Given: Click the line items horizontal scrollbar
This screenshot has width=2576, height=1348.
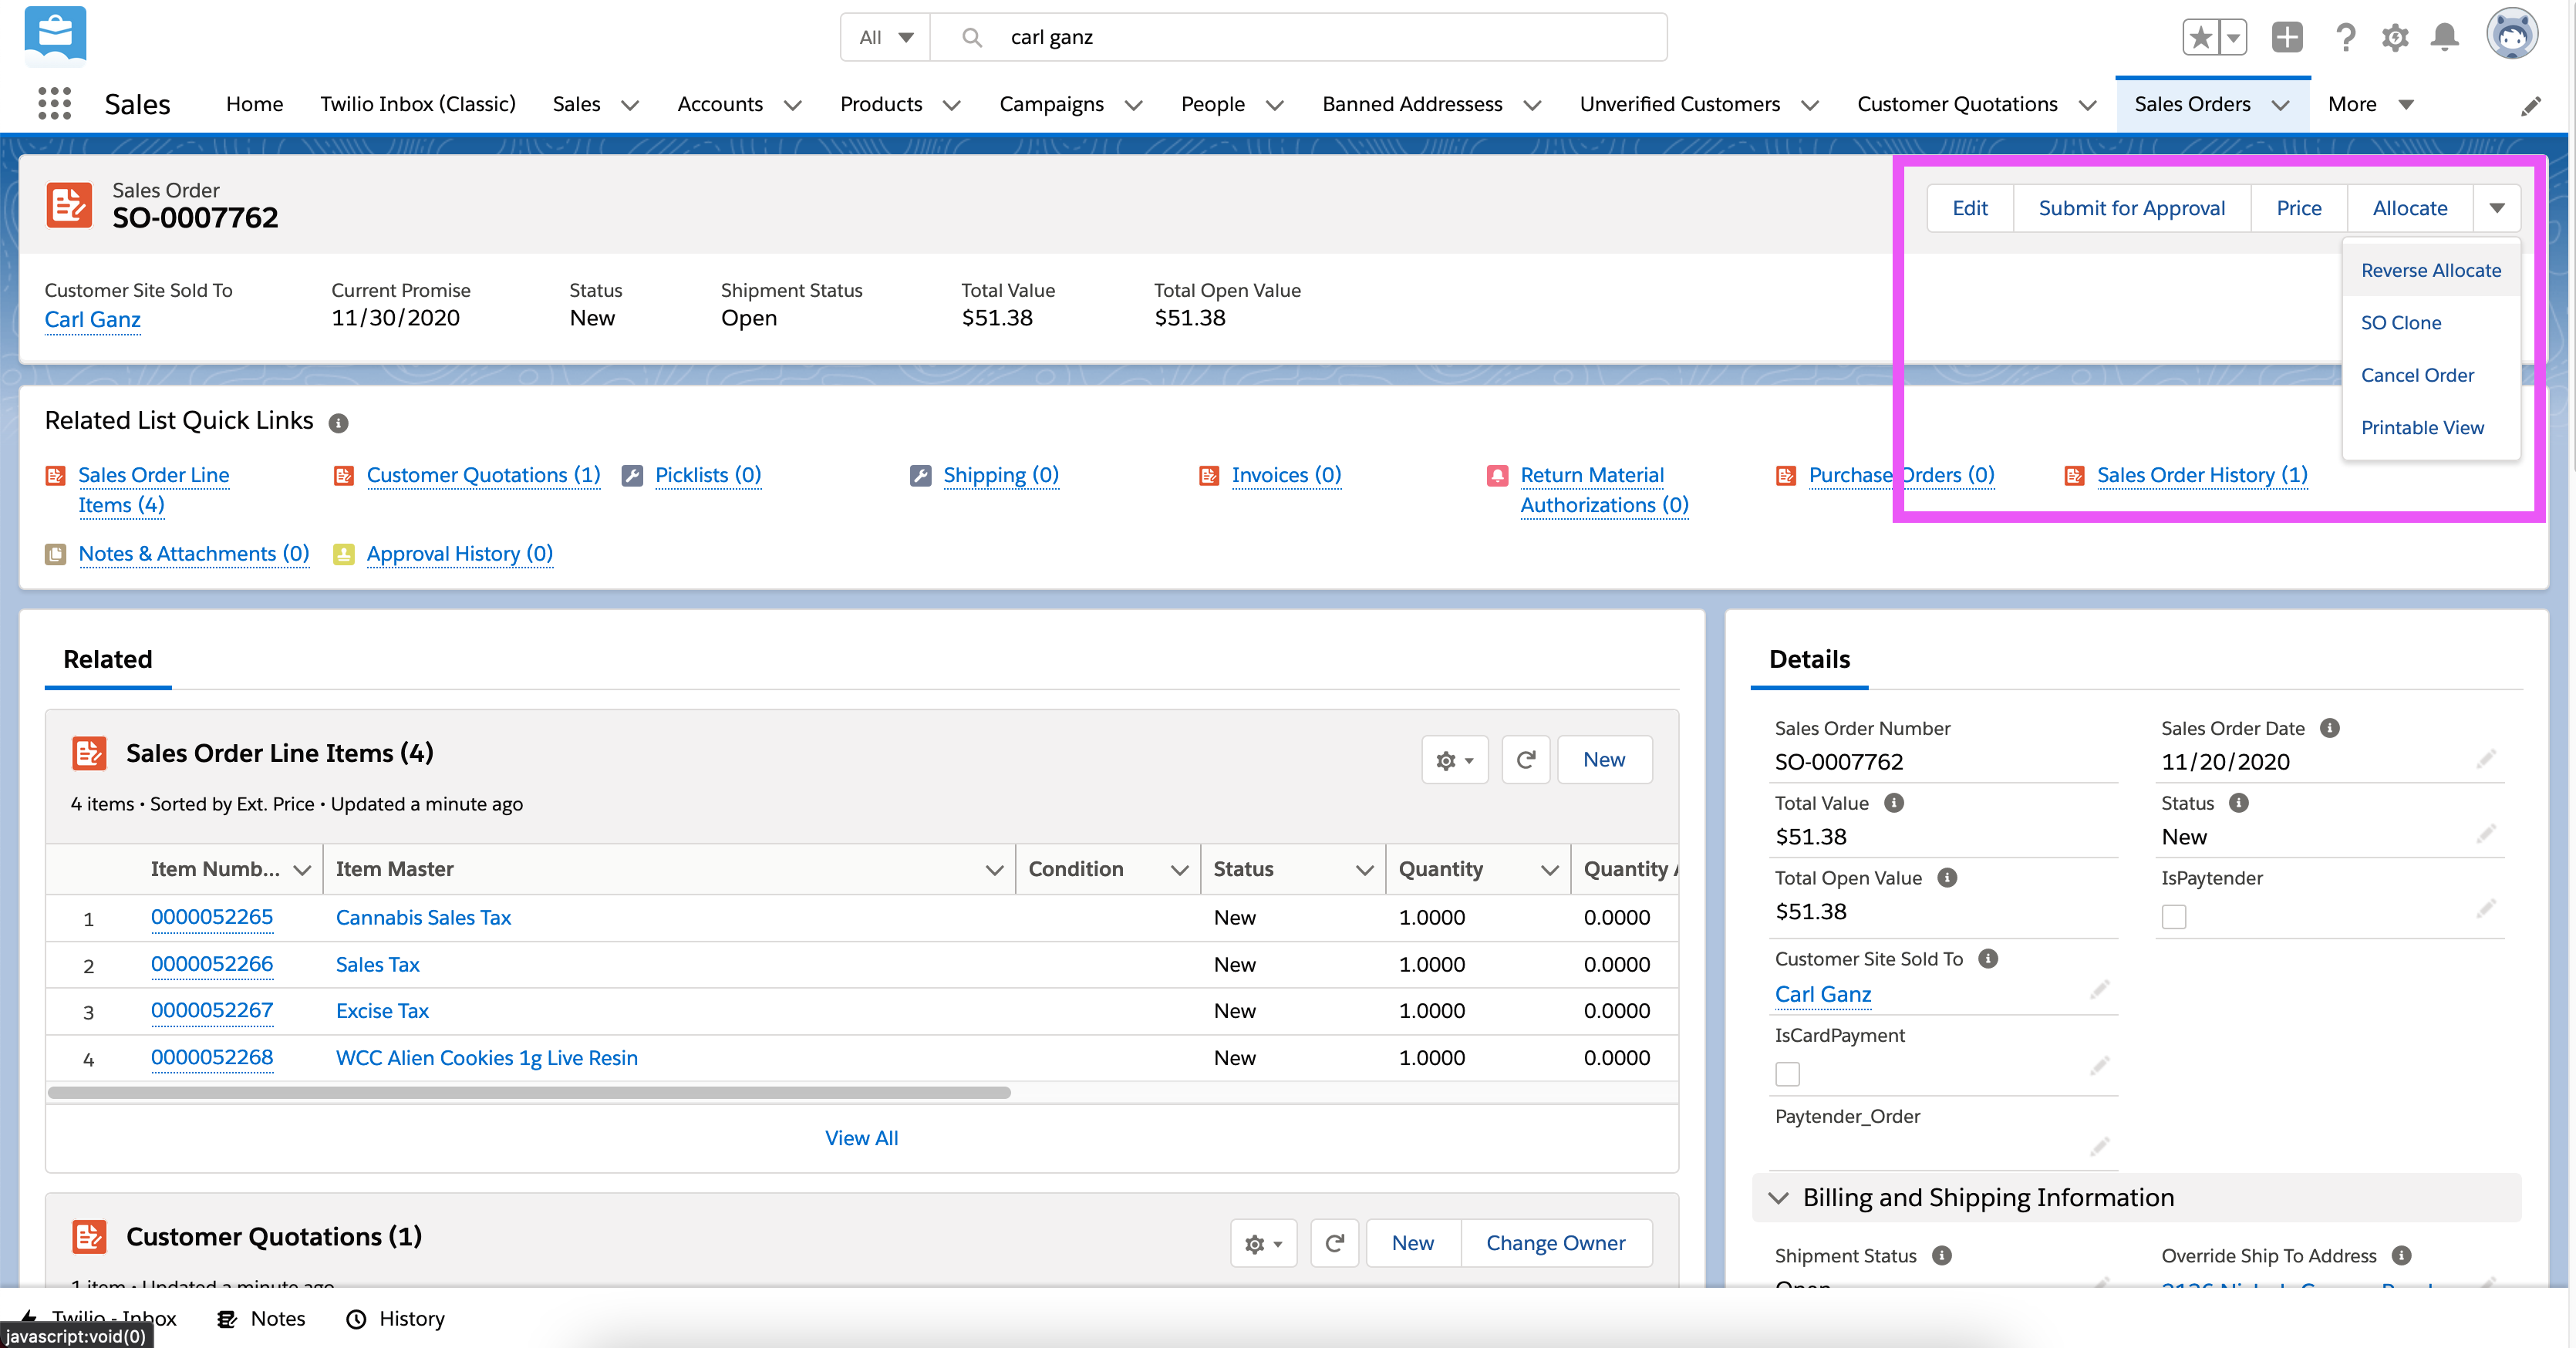Looking at the screenshot, I should 529,1093.
